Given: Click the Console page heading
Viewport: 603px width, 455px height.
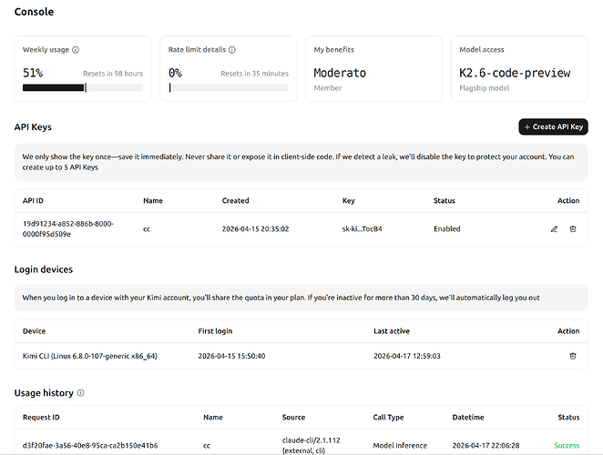Looking at the screenshot, I should (34, 12).
